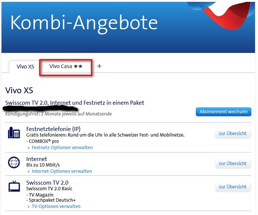Open the Vivo Casa ★★ tab

click(66, 67)
